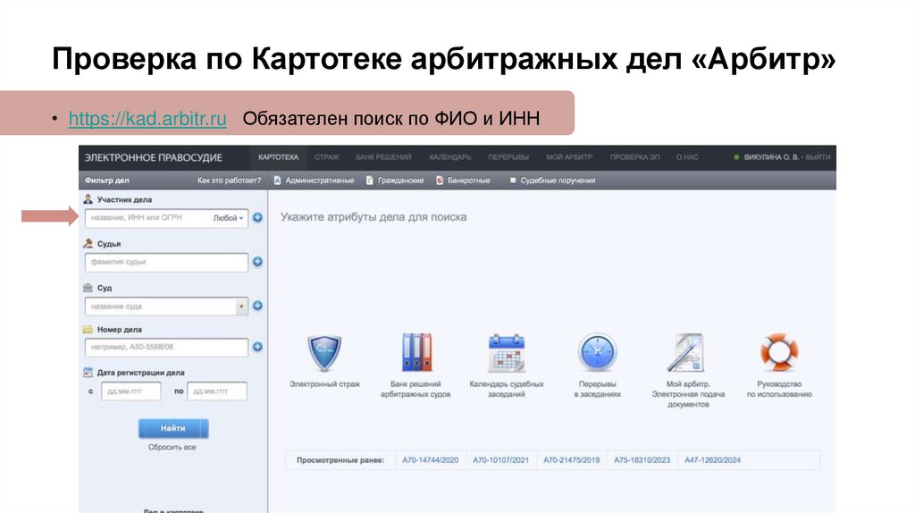Click the ЭЛЕКТРОННОЕ ПРАВОСУДИЕ logo text

click(154, 157)
